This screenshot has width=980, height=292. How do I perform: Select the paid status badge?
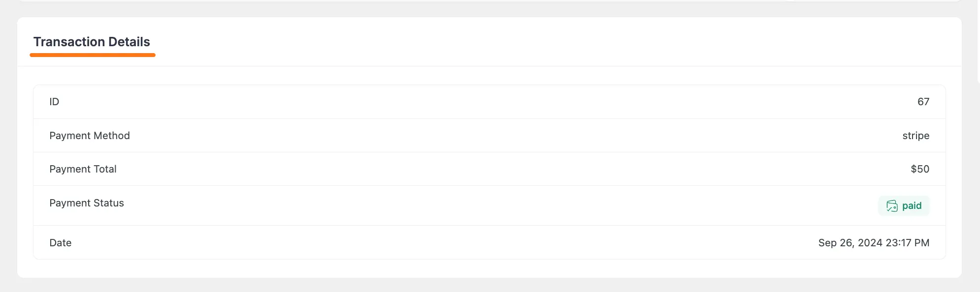904,205
